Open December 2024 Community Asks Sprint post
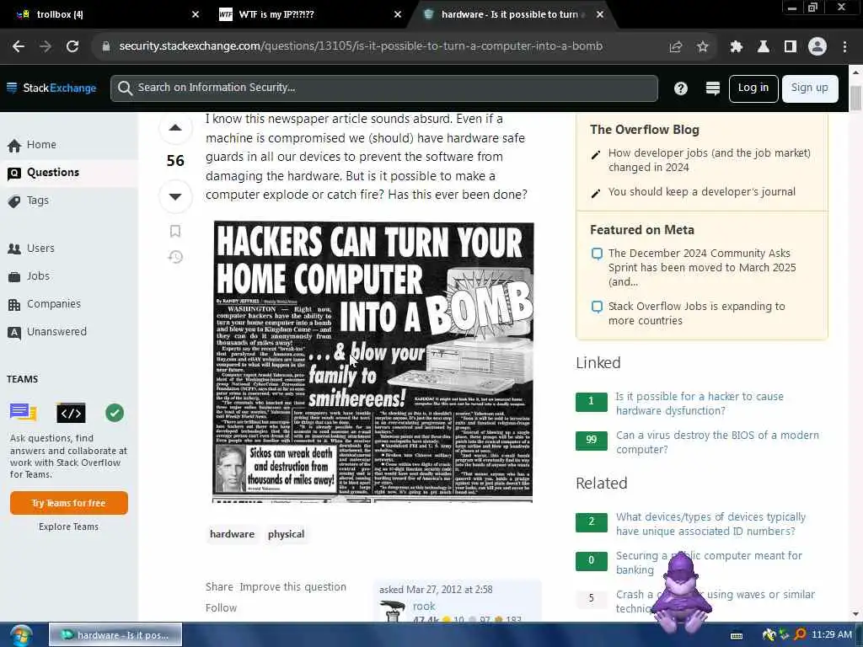 point(702,267)
